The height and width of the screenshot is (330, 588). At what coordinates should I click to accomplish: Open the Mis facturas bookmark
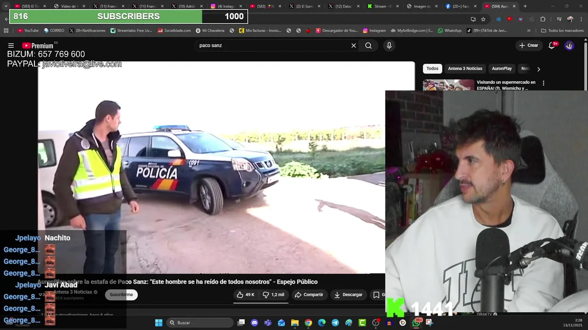(x=260, y=31)
